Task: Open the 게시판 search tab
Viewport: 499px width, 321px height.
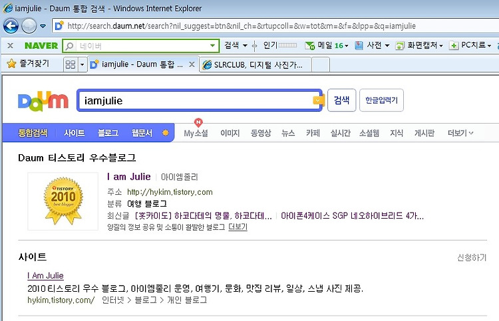Action: click(424, 133)
